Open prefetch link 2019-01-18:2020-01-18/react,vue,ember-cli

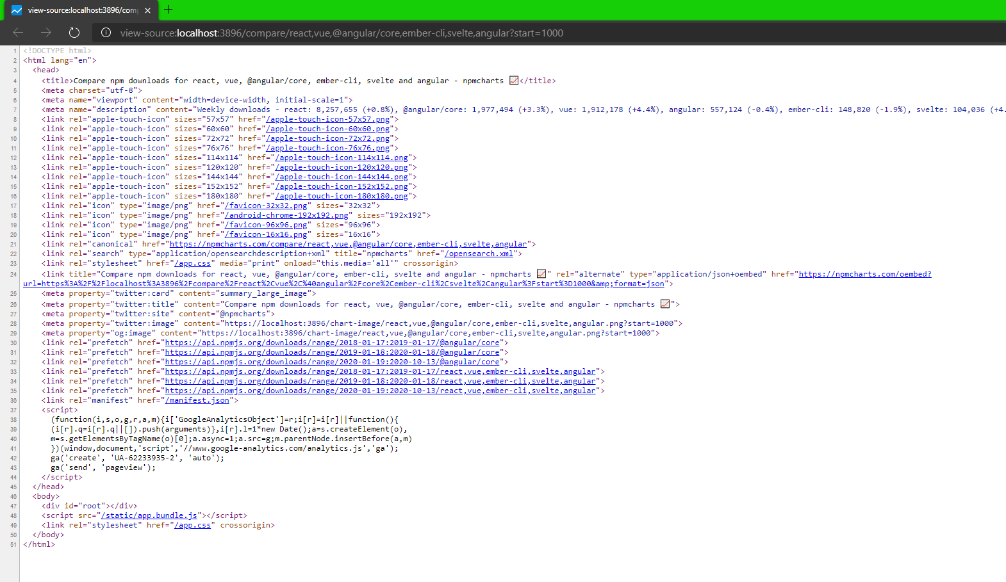(x=380, y=381)
